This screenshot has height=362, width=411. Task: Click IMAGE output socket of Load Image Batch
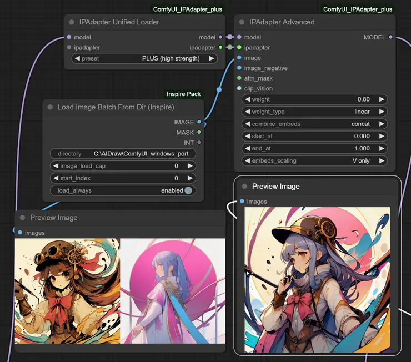pyautogui.click(x=199, y=122)
